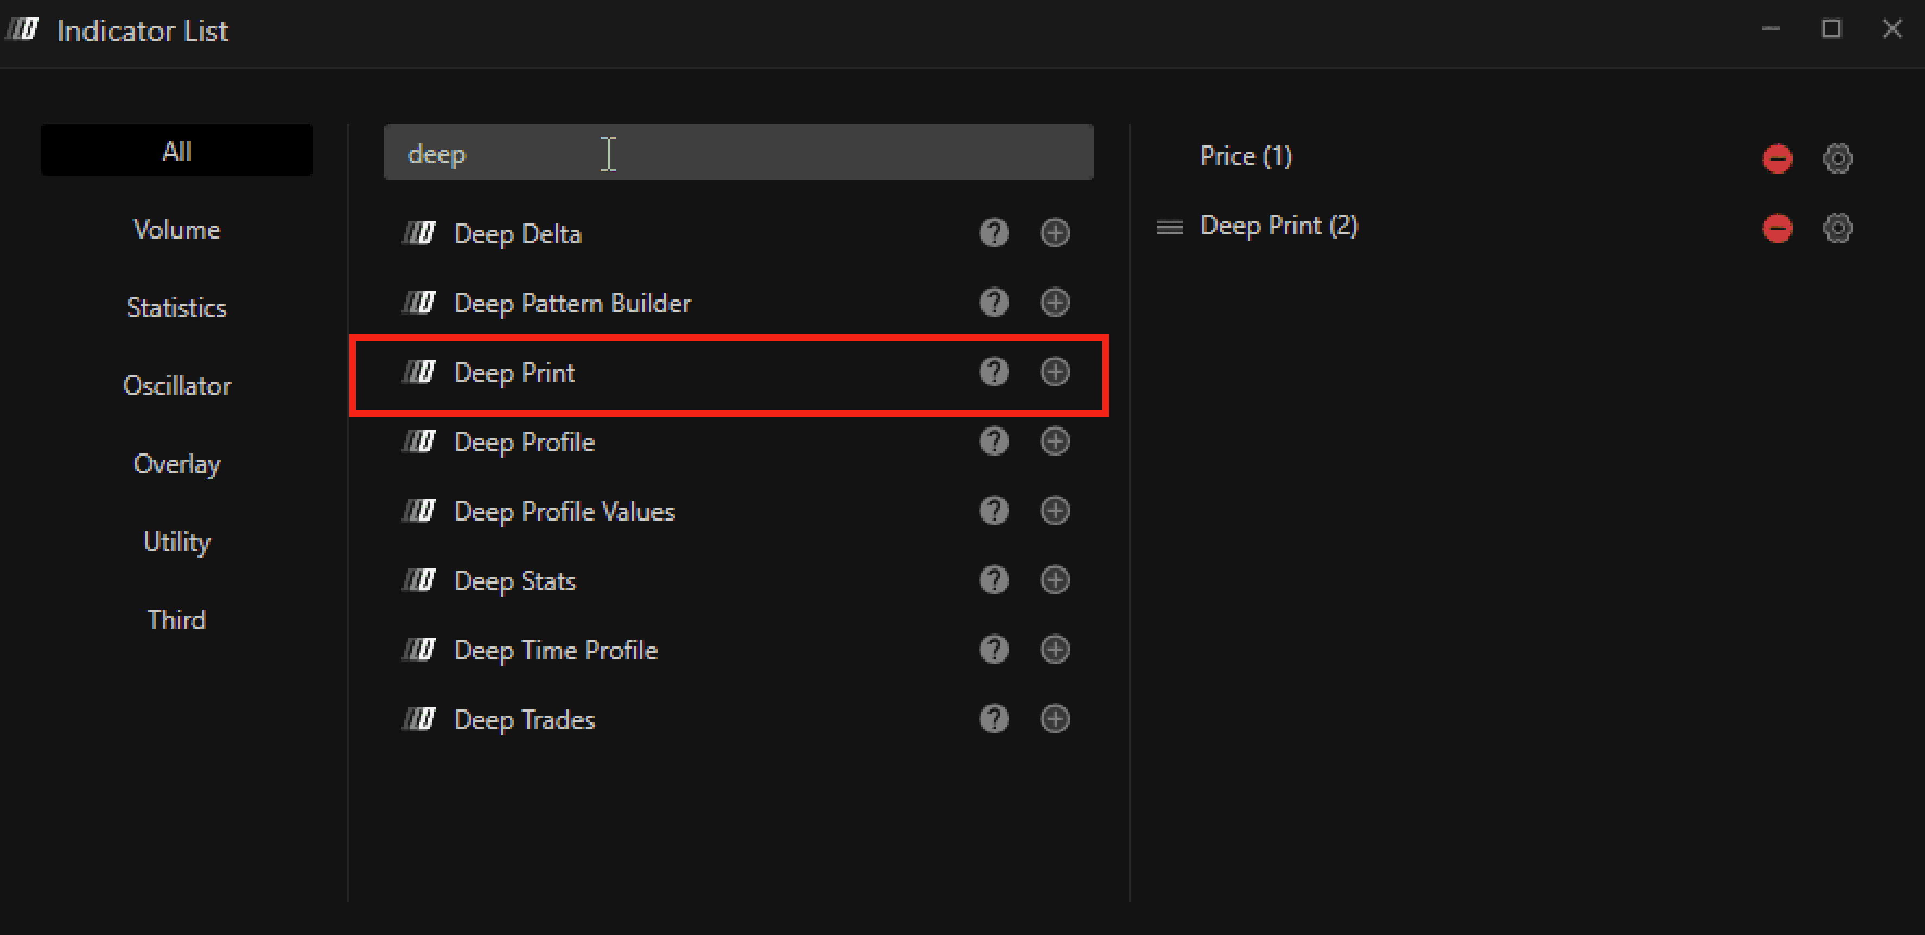Switch to the Volume category
Image resolution: width=1925 pixels, height=935 pixels.
176,229
